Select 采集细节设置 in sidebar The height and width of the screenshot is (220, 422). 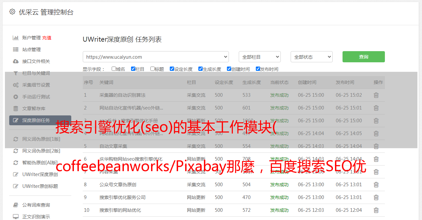coord(36,85)
